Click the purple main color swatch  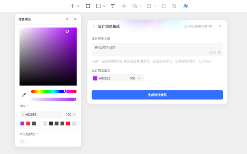click(x=95, y=78)
